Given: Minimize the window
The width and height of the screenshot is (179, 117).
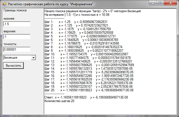Looking at the screenshot, I should coord(153,3).
